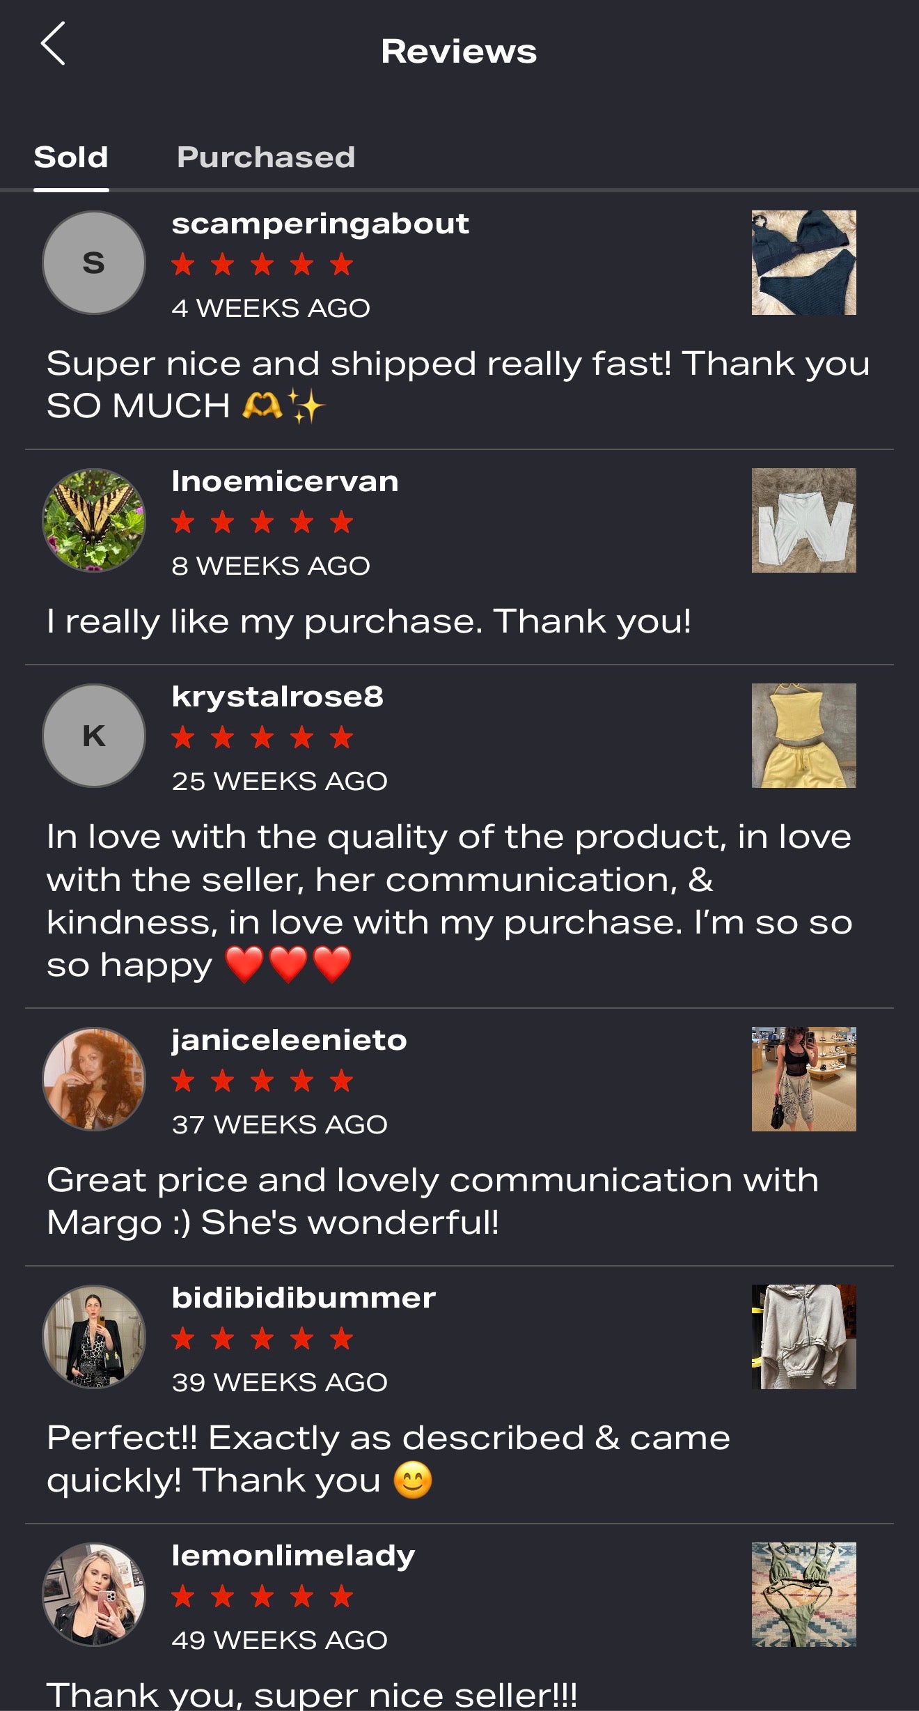The height and width of the screenshot is (1711, 919).
Task: Open the krystalrose8 username link
Action: pyautogui.click(x=277, y=697)
